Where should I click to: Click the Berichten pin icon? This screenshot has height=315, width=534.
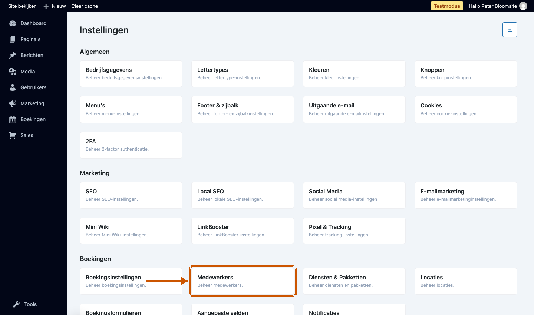[x=13, y=55]
